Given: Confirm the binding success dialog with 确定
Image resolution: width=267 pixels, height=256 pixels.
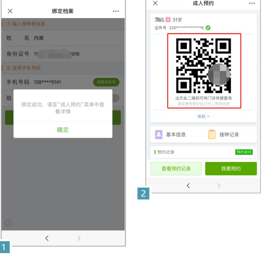Looking at the screenshot, I should pyautogui.click(x=63, y=130).
